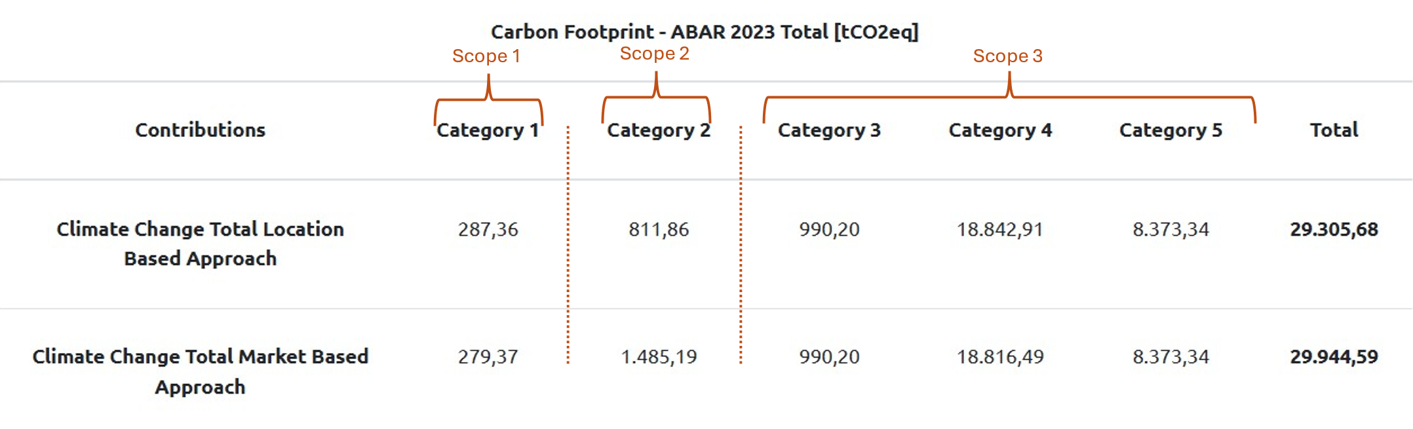Select the Category 5 column header
Image resolution: width=1413 pixels, height=429 pixels.
tap(1171, 130)
